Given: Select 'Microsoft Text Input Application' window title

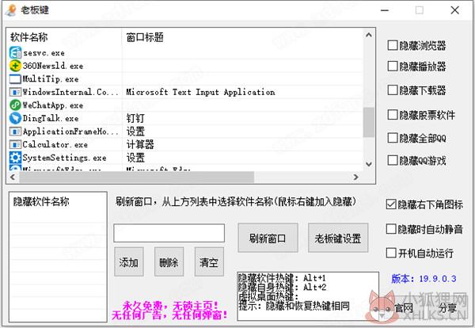Looking at the screenshot, I should pos(200,92).
